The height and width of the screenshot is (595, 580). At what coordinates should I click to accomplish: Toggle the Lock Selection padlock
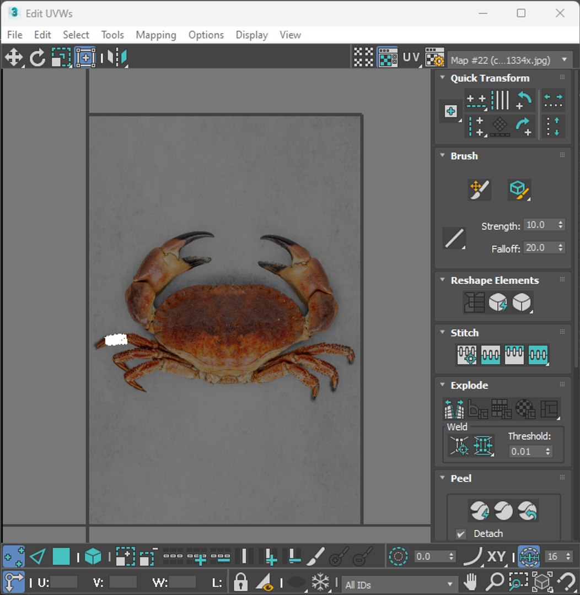point(240,582)
